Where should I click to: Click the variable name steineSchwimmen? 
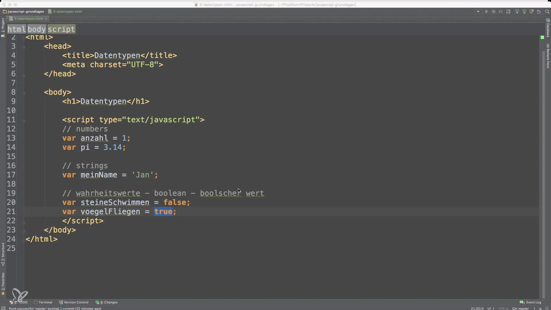point(115,202)
